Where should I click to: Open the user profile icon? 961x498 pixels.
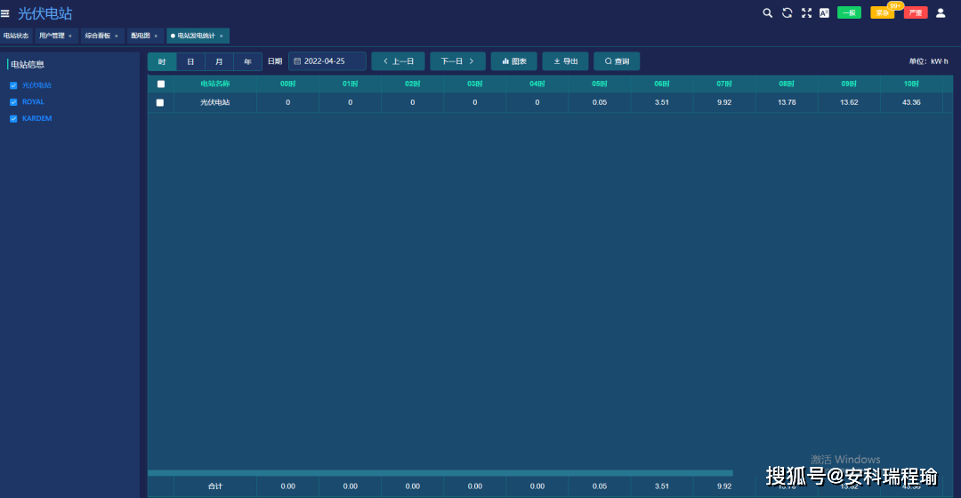941,12
